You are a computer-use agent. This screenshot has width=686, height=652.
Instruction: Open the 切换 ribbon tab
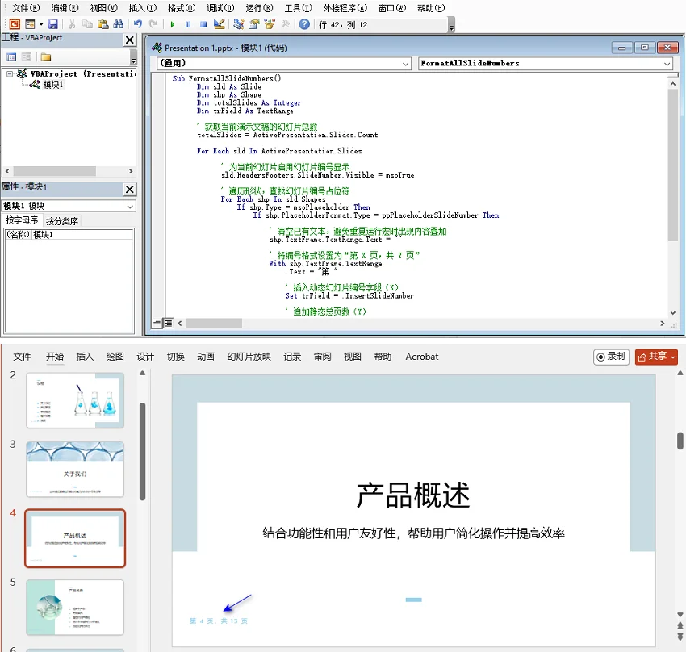[x=175, y=357]
